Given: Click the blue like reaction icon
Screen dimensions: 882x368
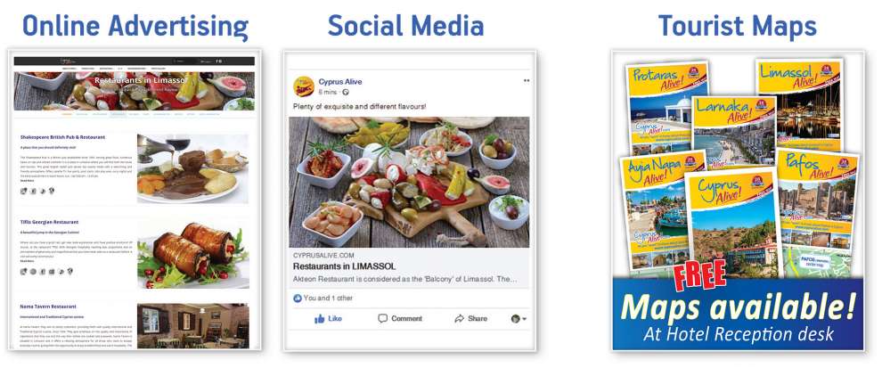Looking at the screenshot, I should 298,298.
